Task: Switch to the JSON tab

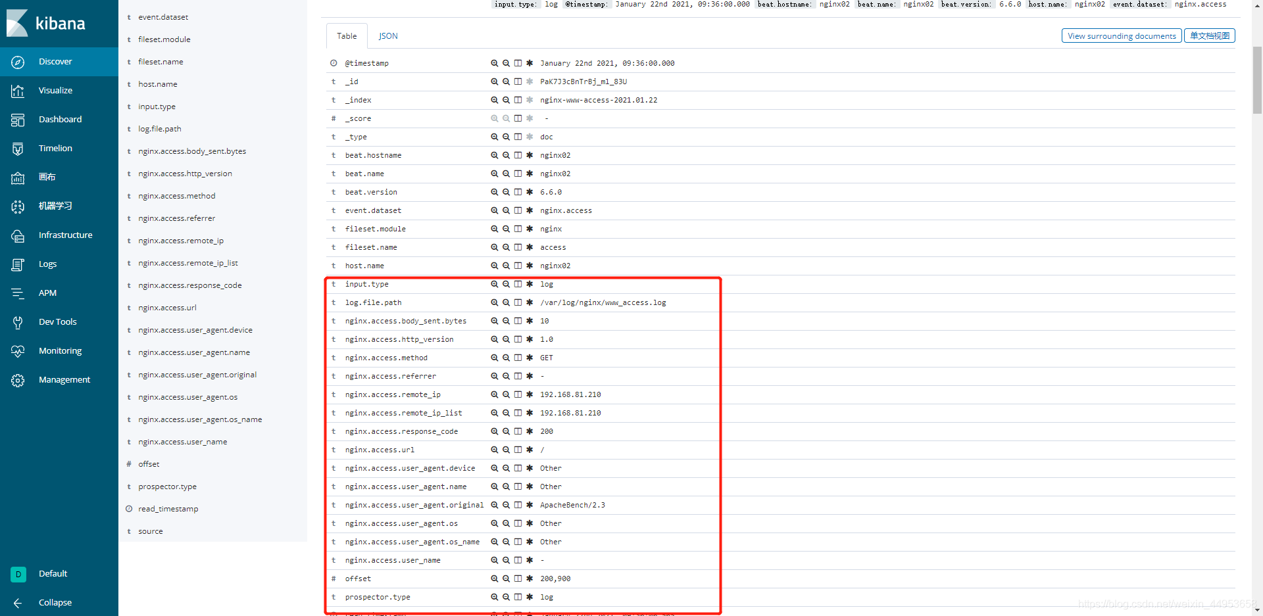Action: tap(388, 36)
